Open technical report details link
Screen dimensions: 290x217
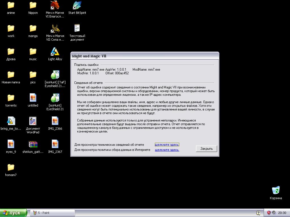[167, 145]
